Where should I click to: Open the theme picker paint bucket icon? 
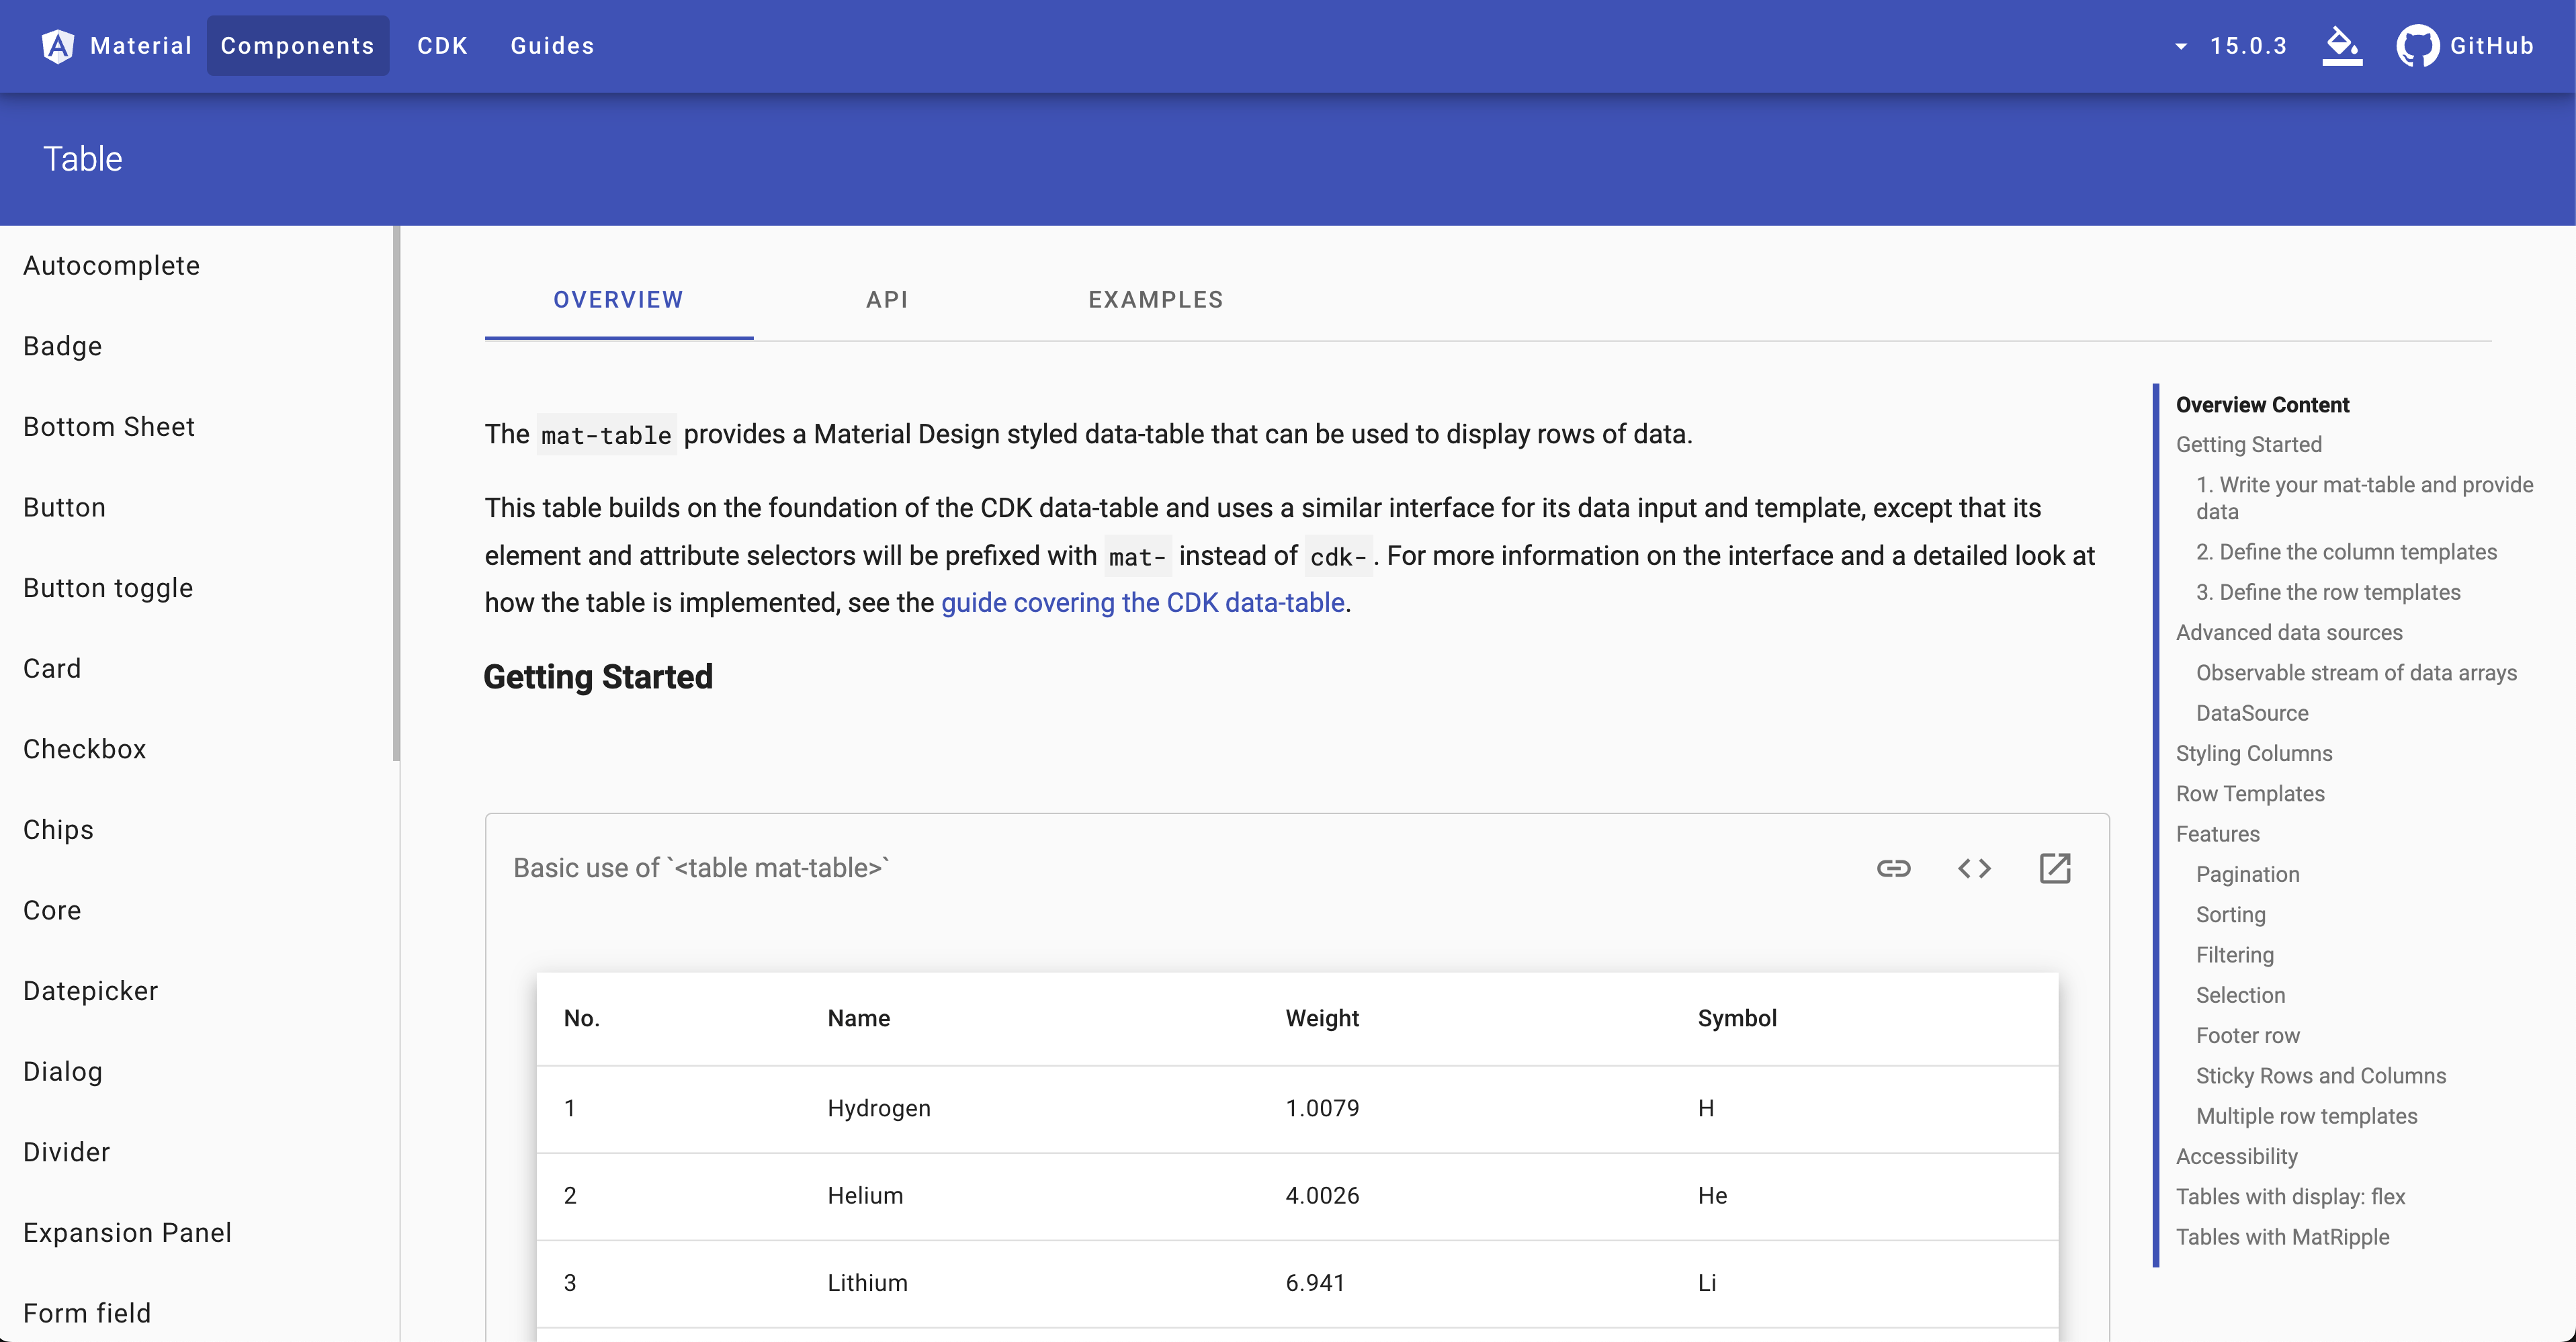pos(2341,46)
